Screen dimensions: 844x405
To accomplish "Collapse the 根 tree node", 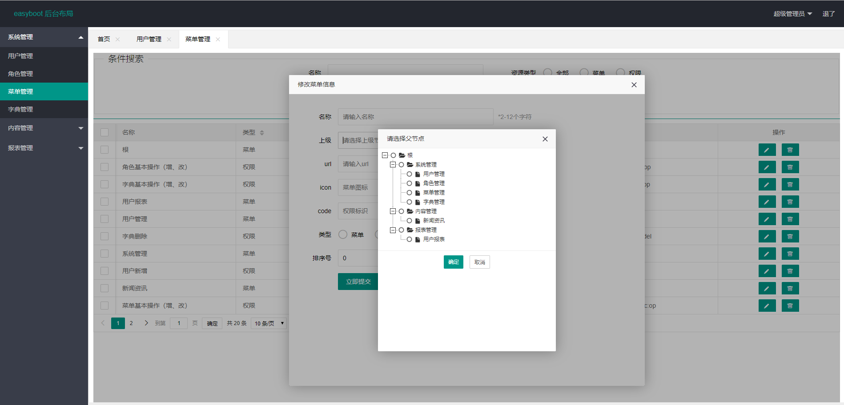I will 385,155.
